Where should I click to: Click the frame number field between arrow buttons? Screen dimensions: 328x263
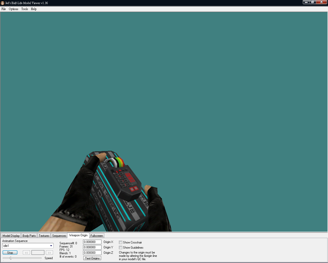pyautogui.click(x=38, y=253)
